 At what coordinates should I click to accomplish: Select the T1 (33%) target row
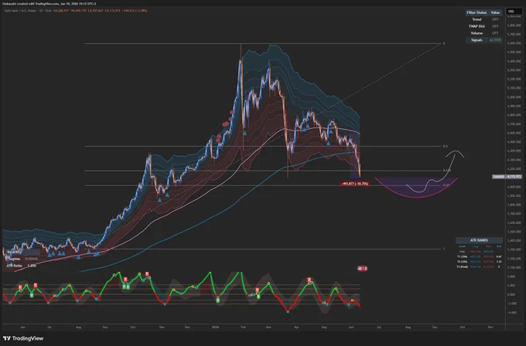[x=479, y=256]
